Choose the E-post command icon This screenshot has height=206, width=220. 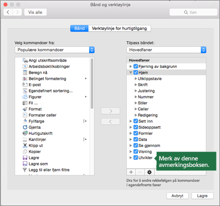[x=25, y=85]
